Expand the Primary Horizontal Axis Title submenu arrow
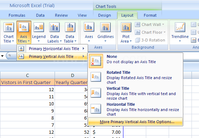This screenshot has height=138, width=199. click(83, 49)
